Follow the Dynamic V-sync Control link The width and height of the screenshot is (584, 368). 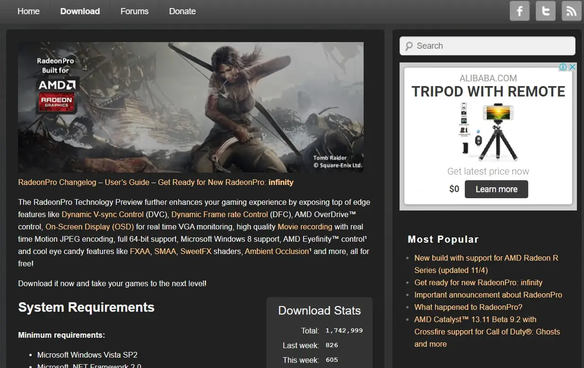pyautogui.click(x=103, y=214)
